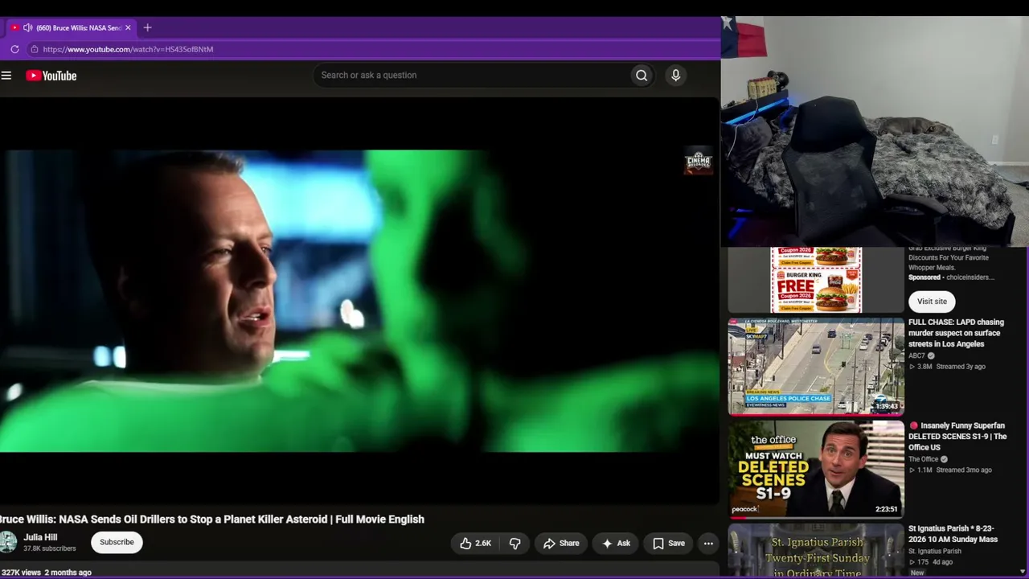Screen dimensions: 1029x579
Task: Subscribe to the Julia Hill channel
Action: point(117,542)
